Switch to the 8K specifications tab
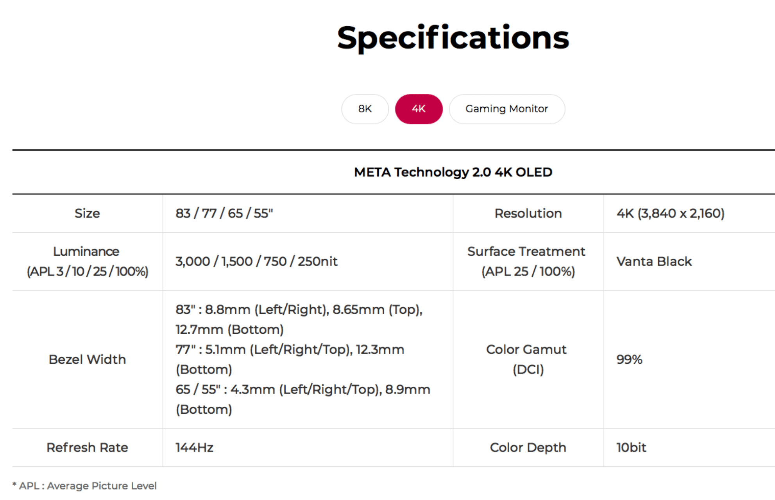This screenshot has width=775, height=500. [365, 109]
